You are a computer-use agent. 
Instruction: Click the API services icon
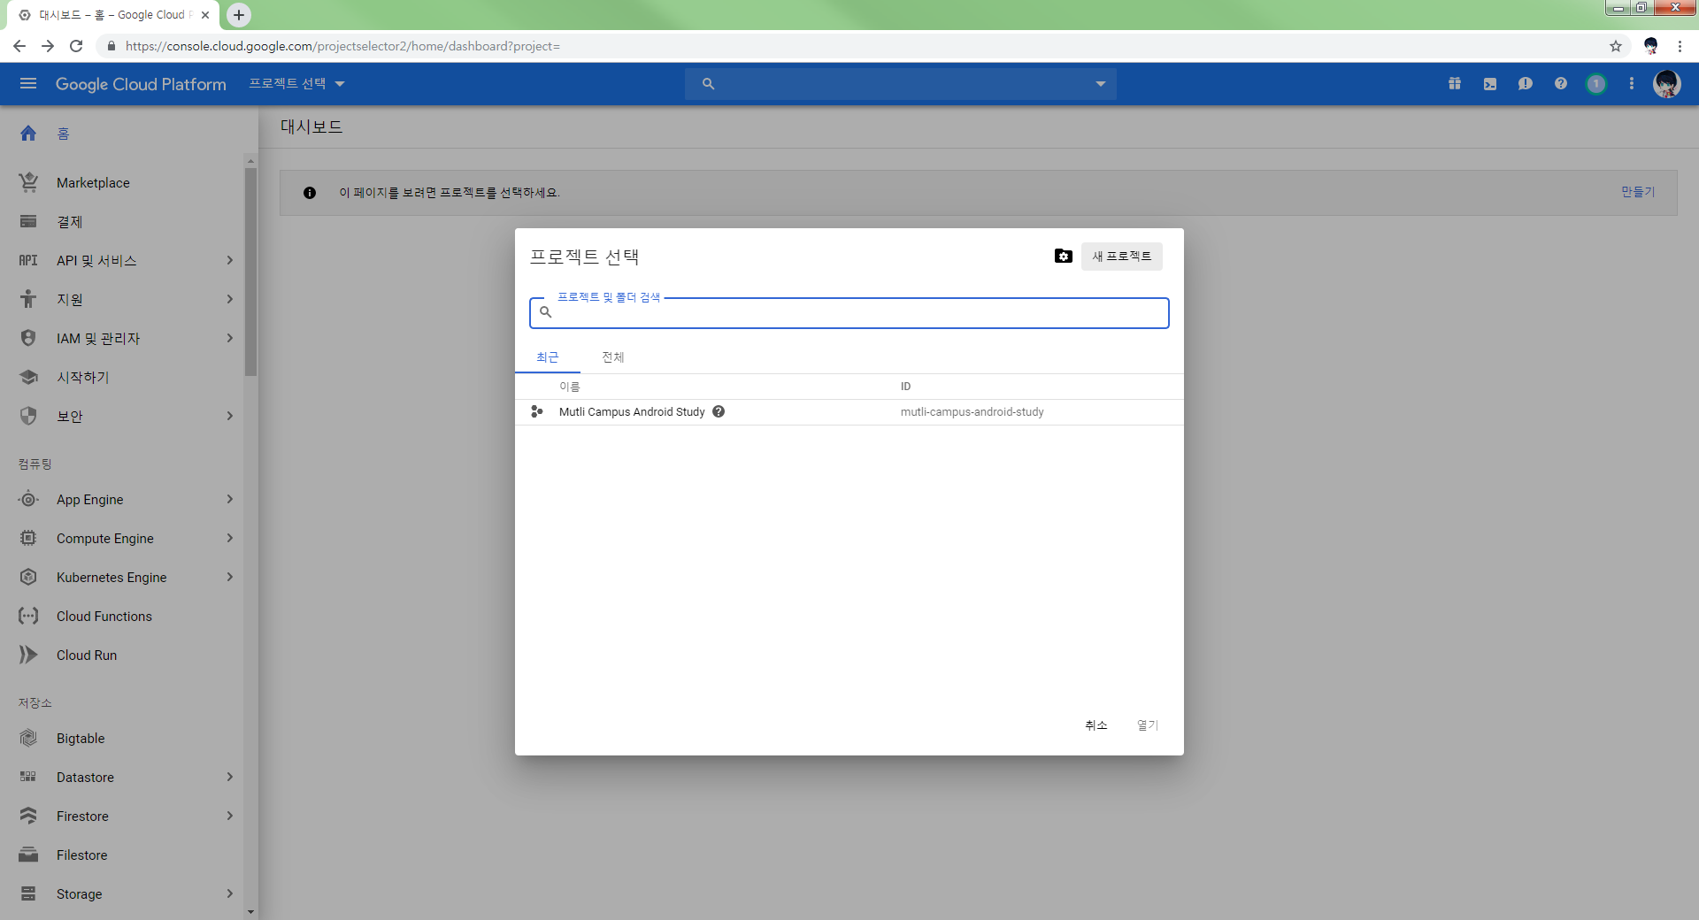pyautogui.click(x=28, y=260)
